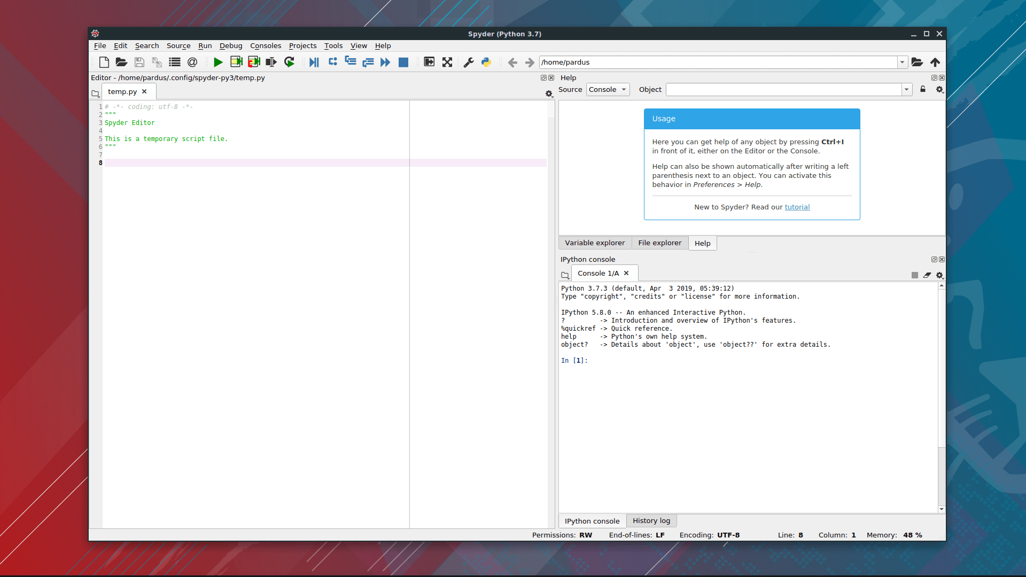Screen dimensions: 1026x577
Task: Click the green Run file button
Action: point(218,63)
